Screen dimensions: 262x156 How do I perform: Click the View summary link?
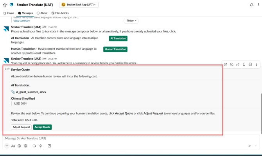(22, 21)
